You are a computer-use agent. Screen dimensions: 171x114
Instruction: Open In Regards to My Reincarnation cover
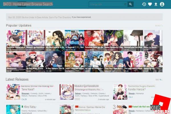[74, 40]
